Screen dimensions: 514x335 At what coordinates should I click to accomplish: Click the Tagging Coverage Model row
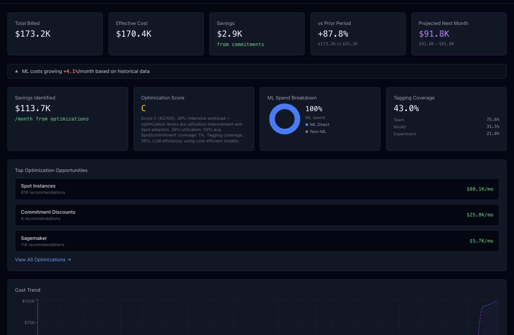point(446,127)
